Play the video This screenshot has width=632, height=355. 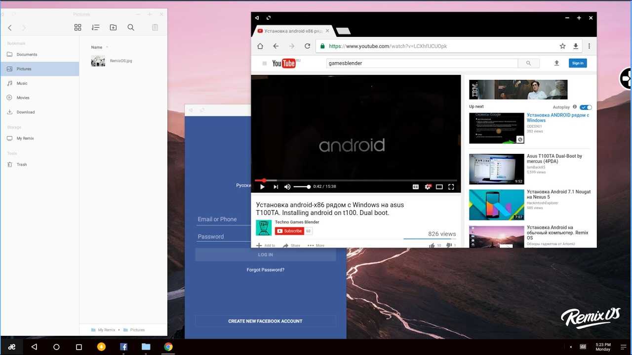262,187
